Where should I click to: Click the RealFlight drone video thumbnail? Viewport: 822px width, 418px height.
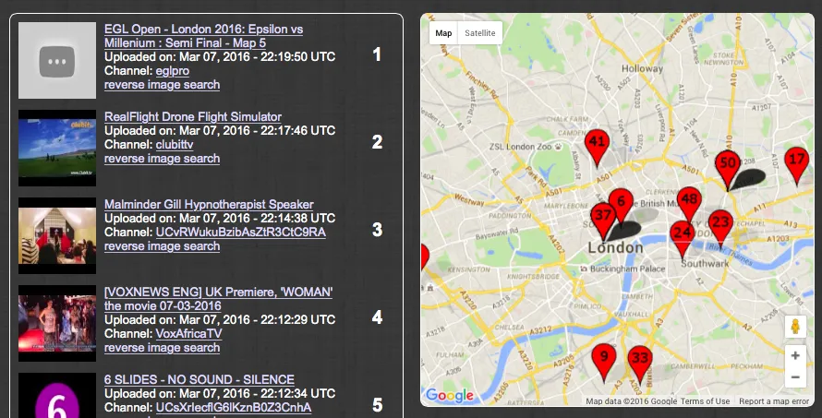pyautogui.click(x=57, y=149)
